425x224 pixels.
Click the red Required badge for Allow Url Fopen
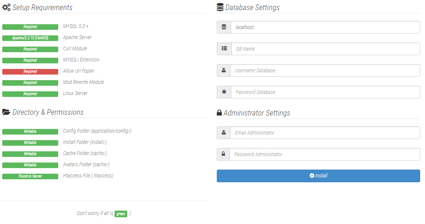[x=30, y=72]
